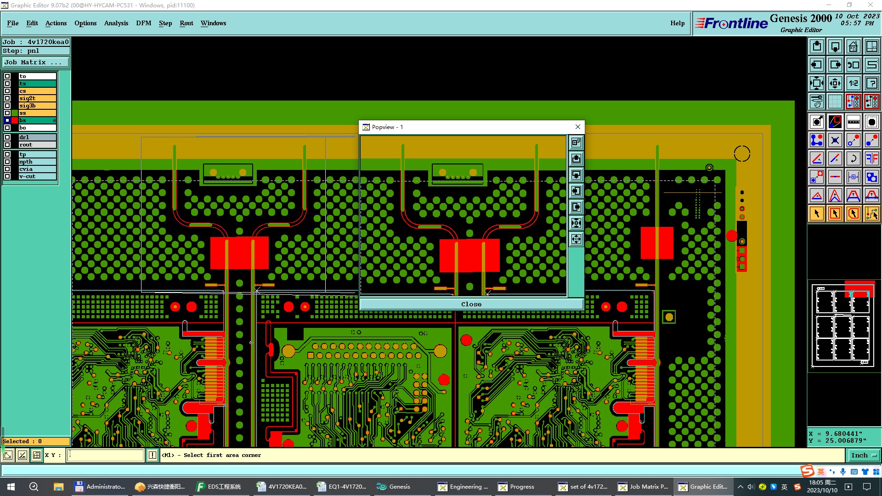This screenshot has width=882, height=496.
Task: Toggle checkbox for the ts layer
Action: click(7, 84)
